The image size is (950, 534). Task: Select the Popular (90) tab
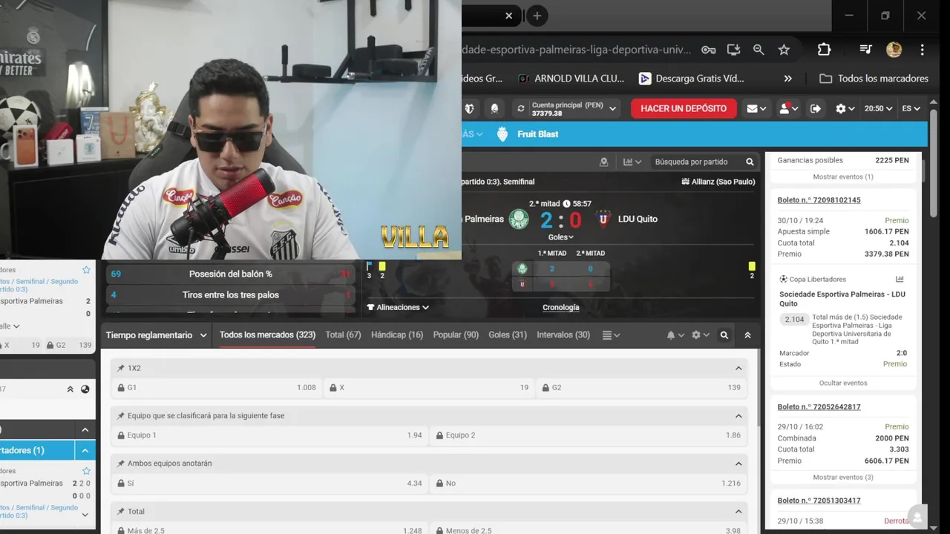coord(456,335)
